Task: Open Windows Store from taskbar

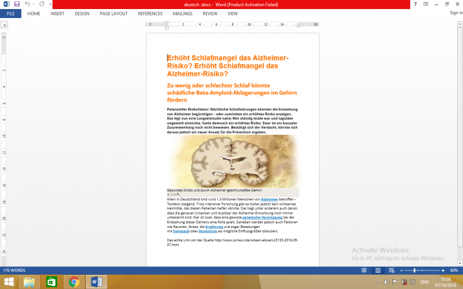Action: click(x=51, y=282)
